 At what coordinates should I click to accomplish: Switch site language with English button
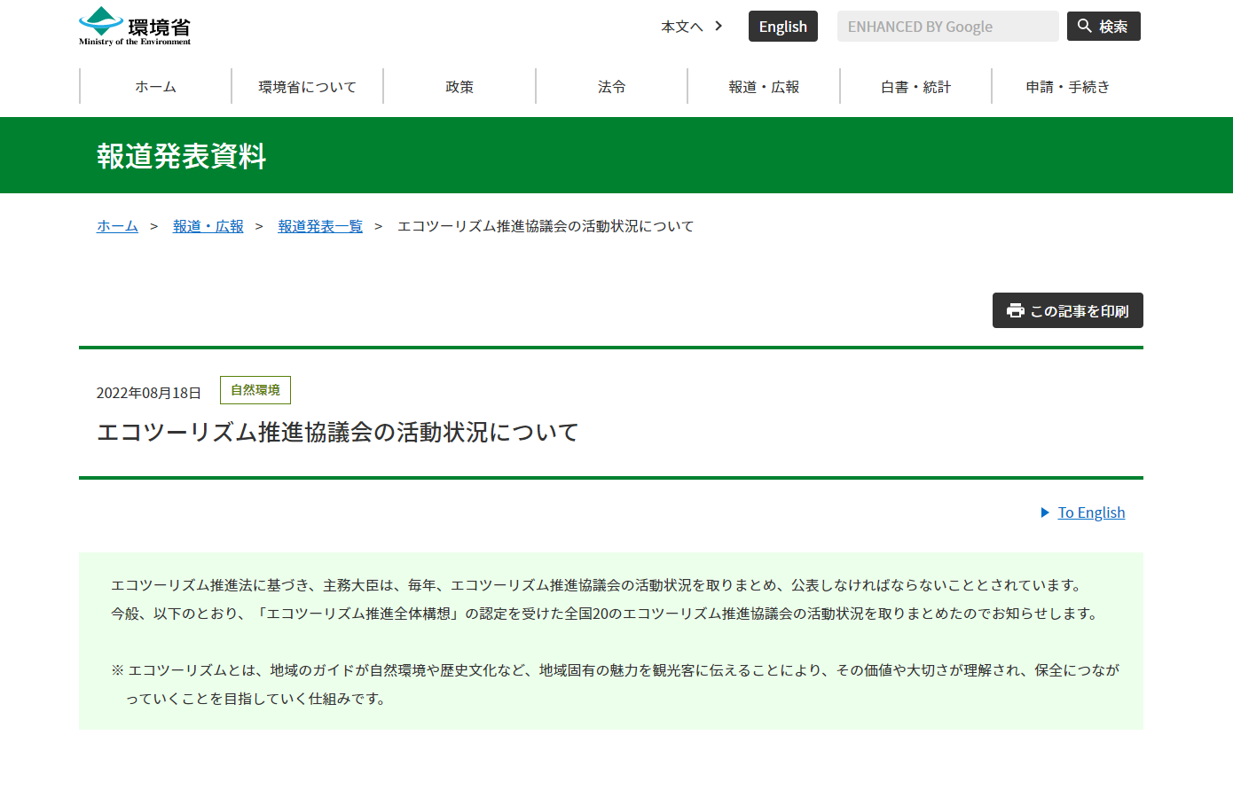pos(782,27)
